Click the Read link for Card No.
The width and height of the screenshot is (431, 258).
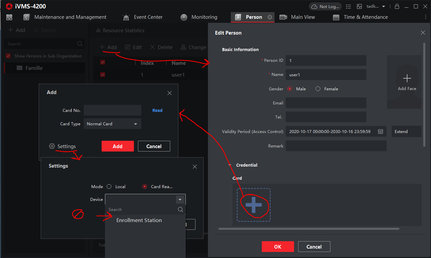(157, 110)
